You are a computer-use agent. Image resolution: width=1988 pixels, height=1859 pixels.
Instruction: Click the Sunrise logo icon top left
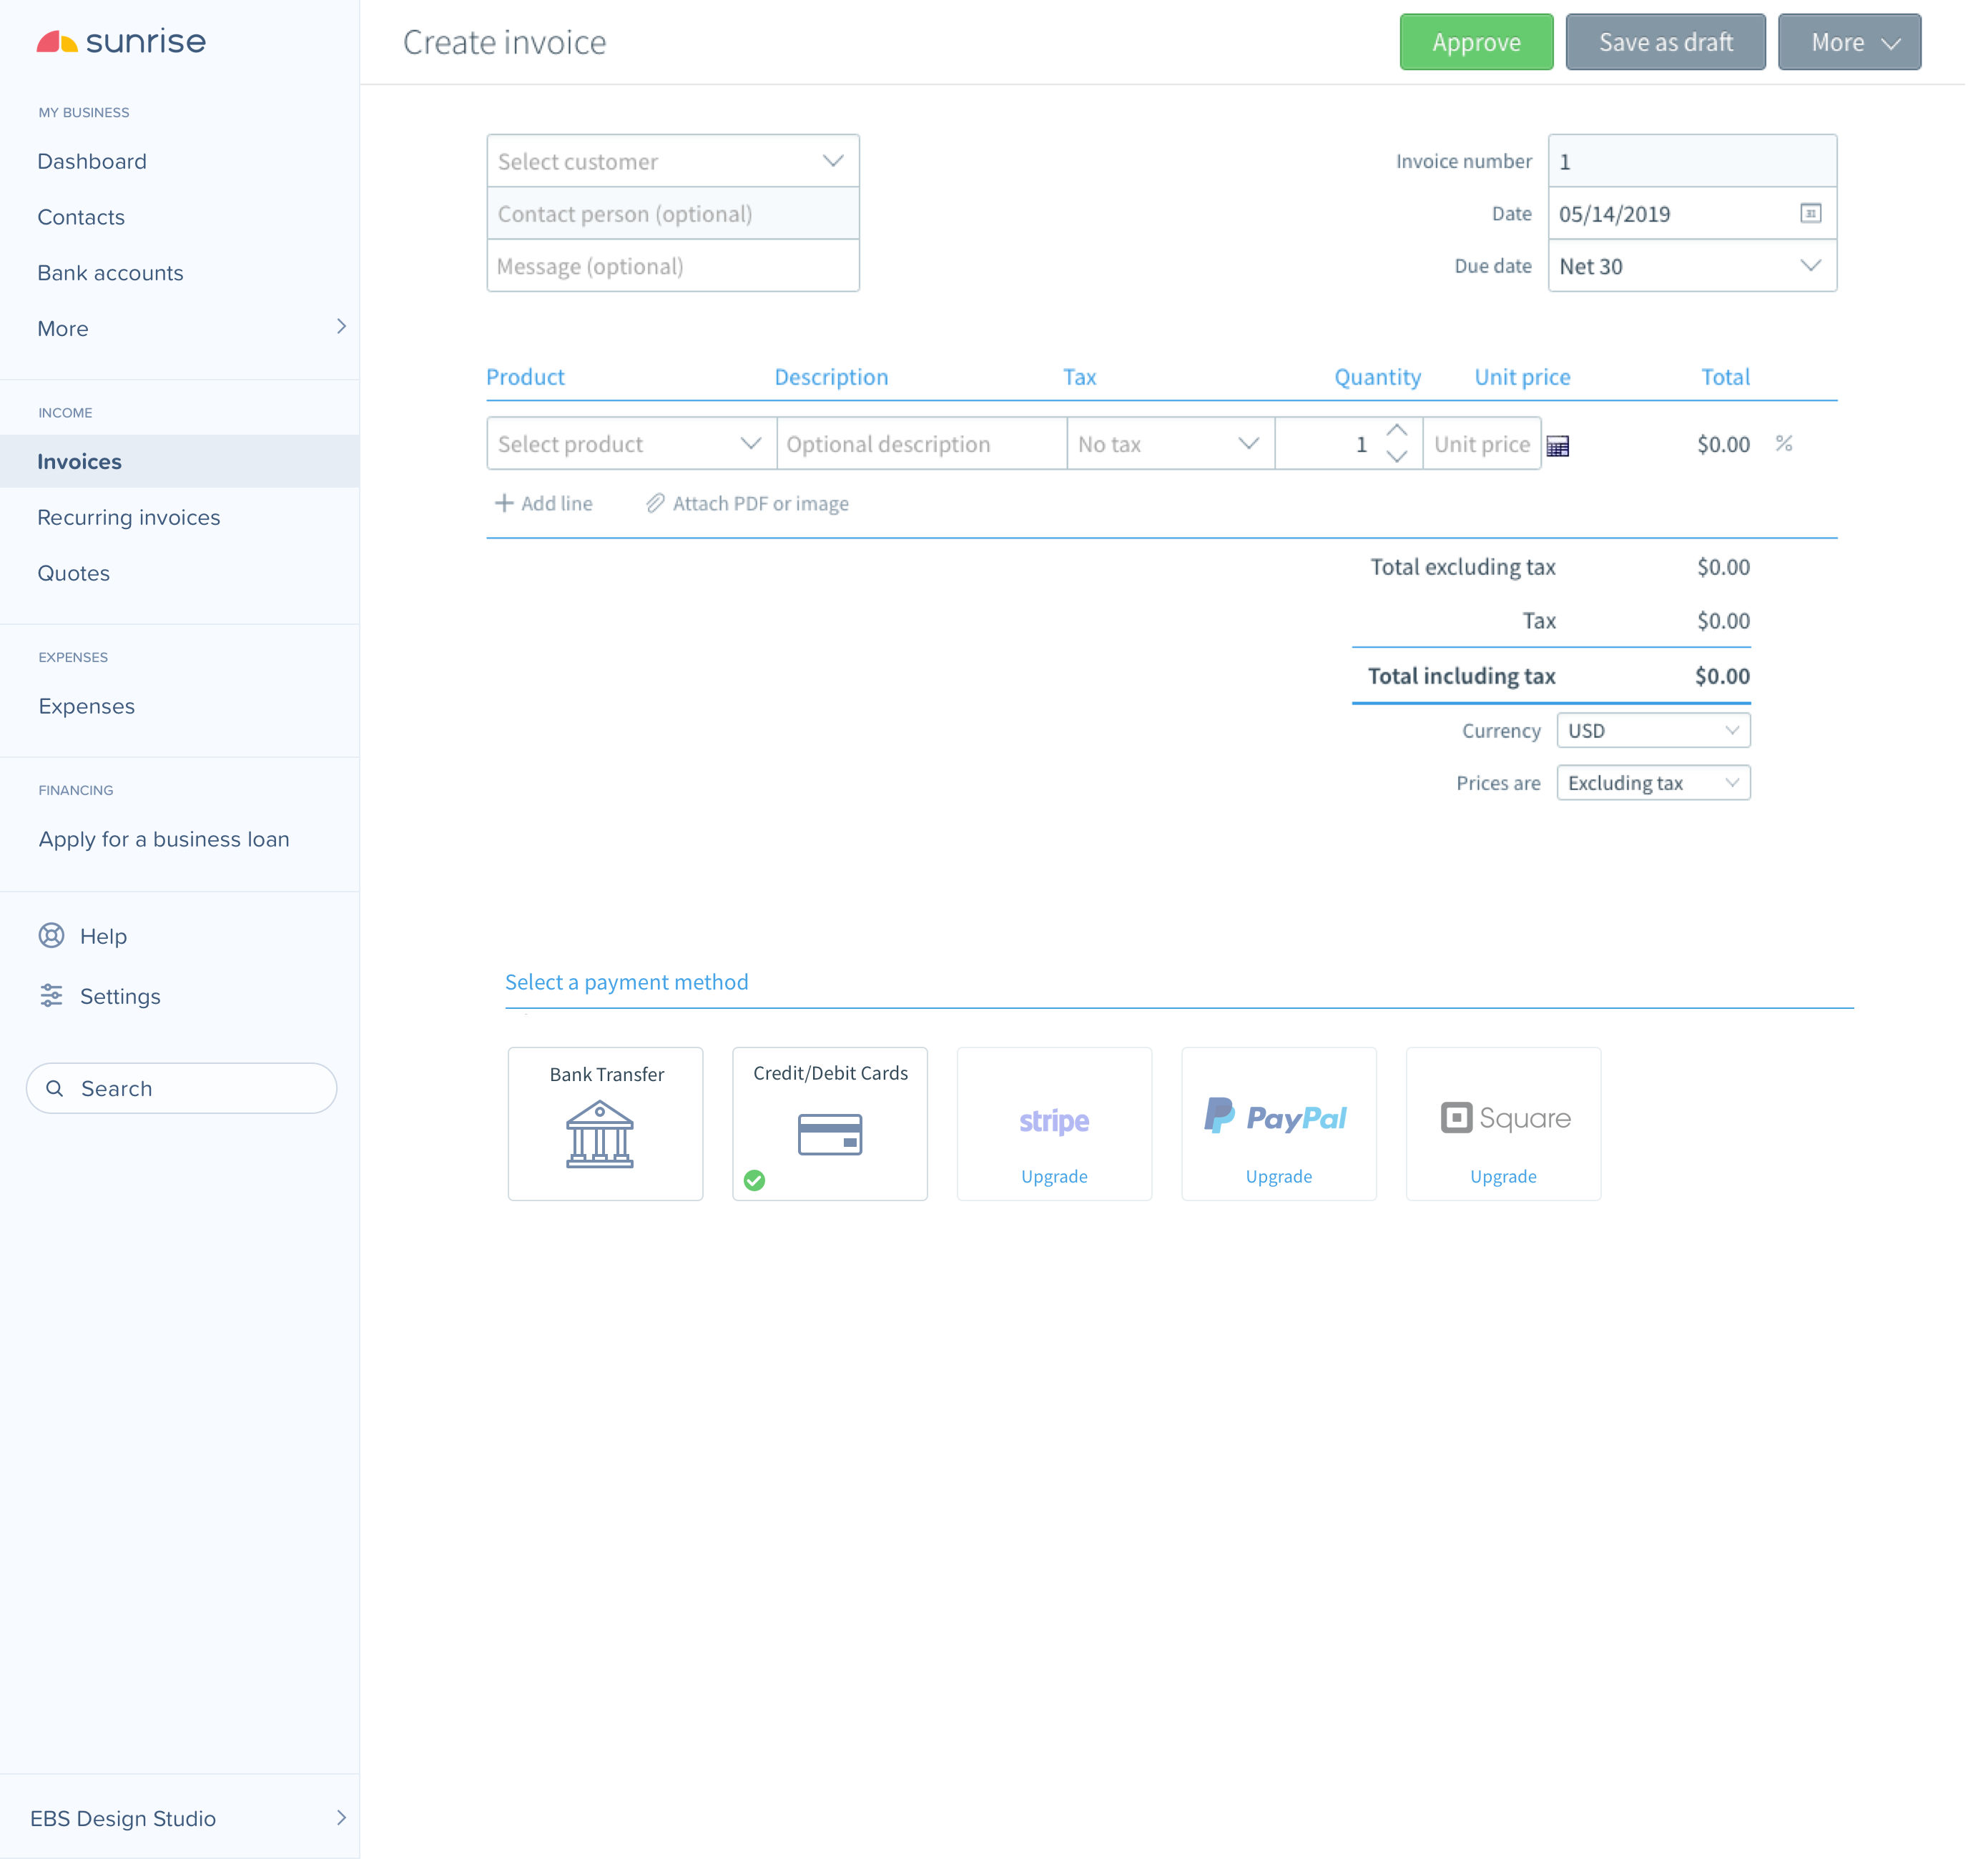[59, 39]
